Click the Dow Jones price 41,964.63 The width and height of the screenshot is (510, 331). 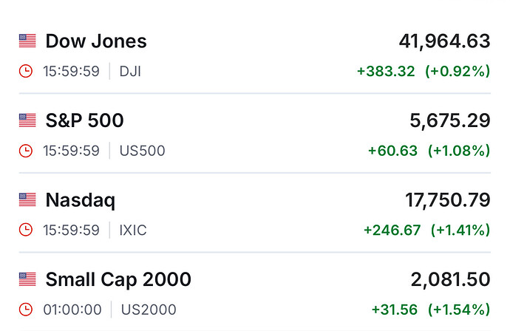pos(444,41)
